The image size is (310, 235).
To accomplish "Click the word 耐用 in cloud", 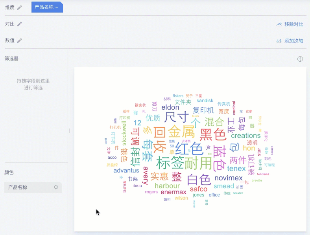I will point(198,163).
